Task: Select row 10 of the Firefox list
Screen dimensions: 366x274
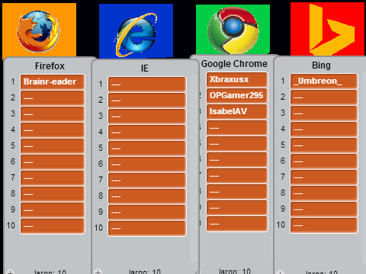Action: click(53, 225)
